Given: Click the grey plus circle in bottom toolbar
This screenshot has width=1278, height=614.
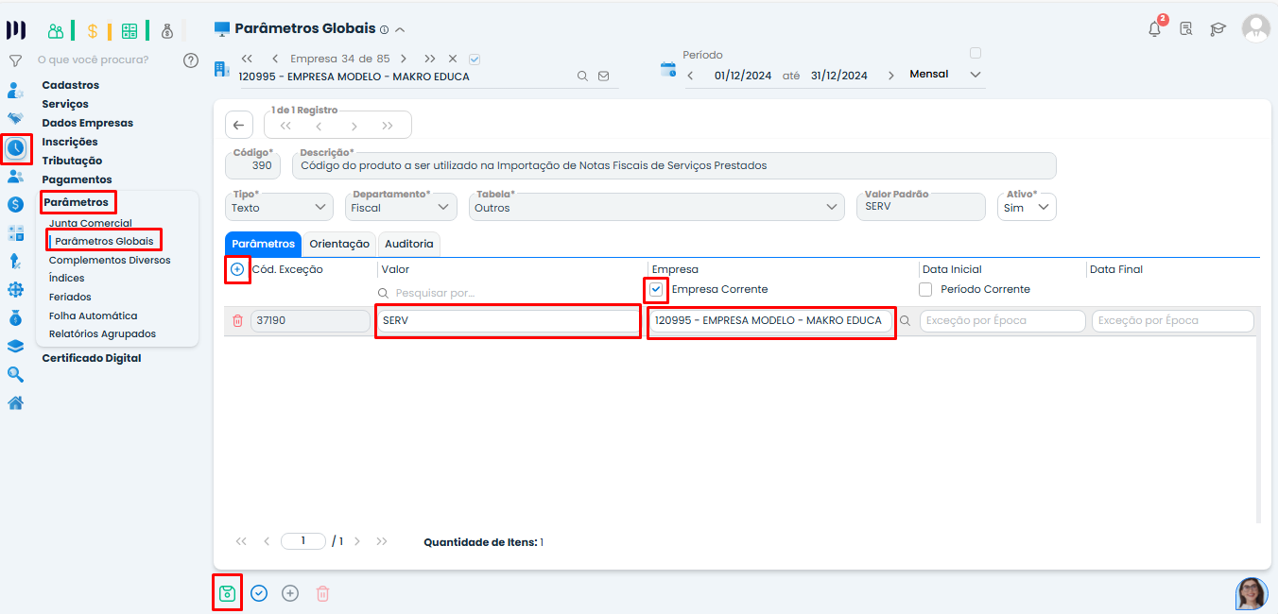Looking at the screenshot, I should [290, 593].
